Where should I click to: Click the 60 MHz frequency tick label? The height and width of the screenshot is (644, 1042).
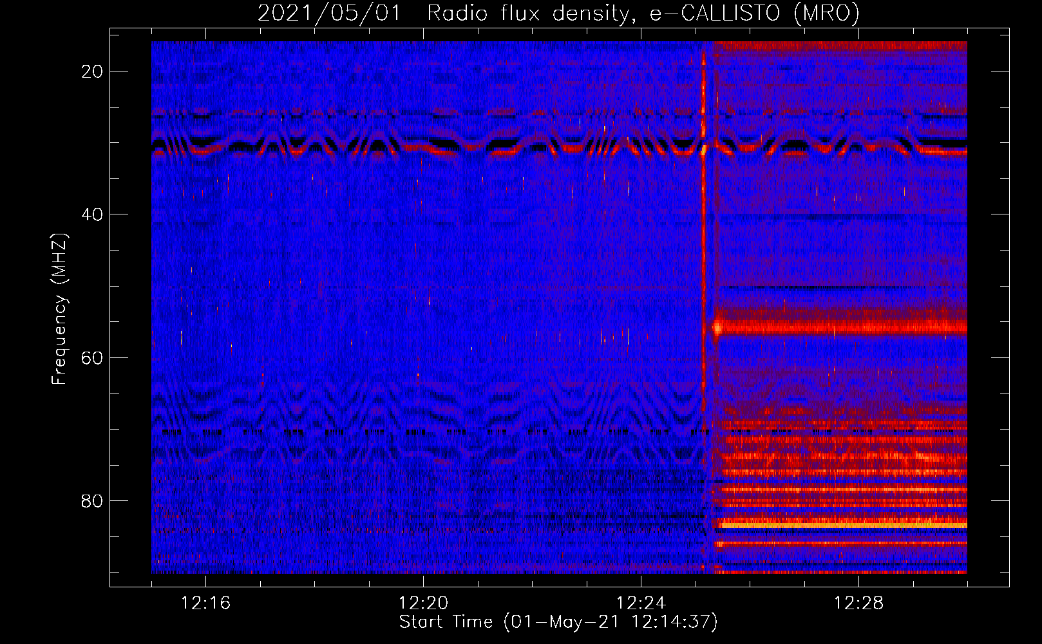click(92, 357)
